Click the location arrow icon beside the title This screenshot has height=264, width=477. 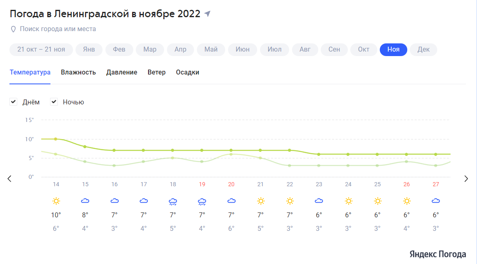[x=208, y=14]
